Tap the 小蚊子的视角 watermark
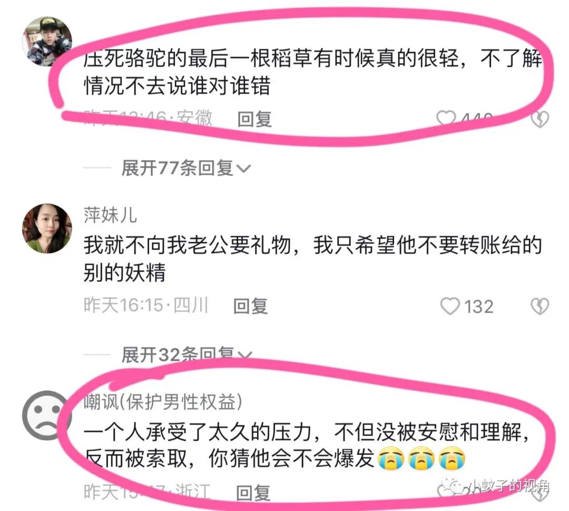The height and width of the screenshot is (511, 569). click(x=495, y=486)
